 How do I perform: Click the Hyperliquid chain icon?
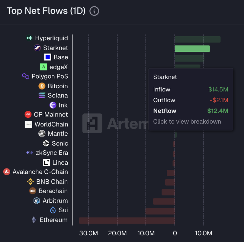point(29,38)
